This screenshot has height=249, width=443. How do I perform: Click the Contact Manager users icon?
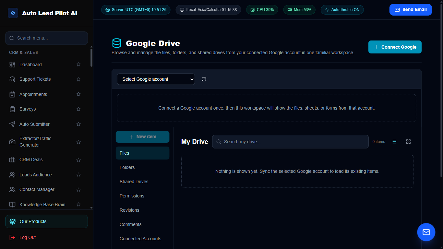pos(12,189)
